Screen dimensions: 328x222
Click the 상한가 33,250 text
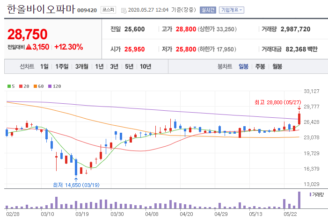[217, 29]
